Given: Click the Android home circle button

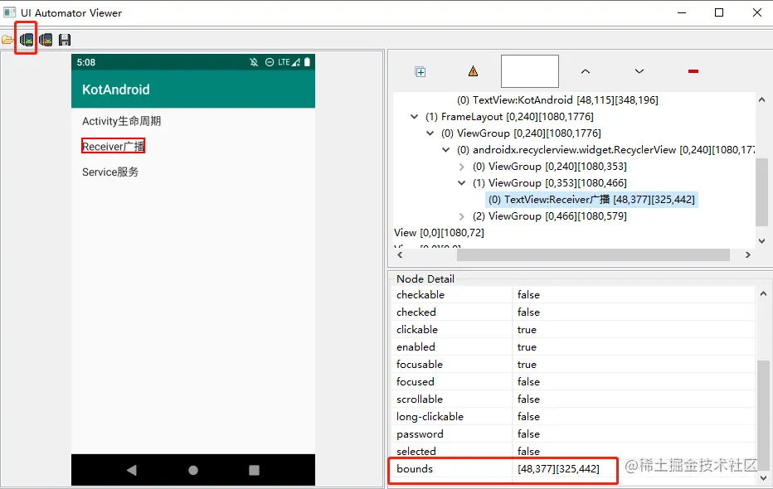Looking at the screenshot, I should [x=193, y=470].
